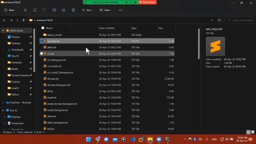Click the winpe_carved folder icon
The image size is (256, 144).
coord(45,35)
